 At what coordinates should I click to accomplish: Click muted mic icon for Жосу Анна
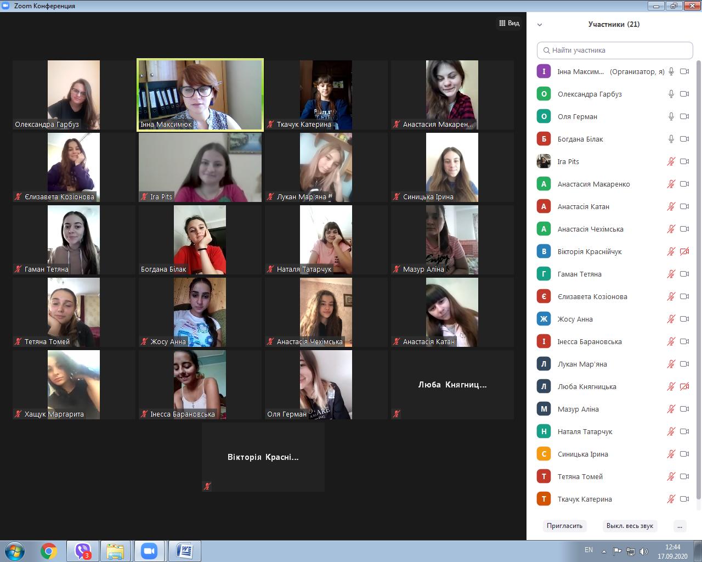(671, 319)
